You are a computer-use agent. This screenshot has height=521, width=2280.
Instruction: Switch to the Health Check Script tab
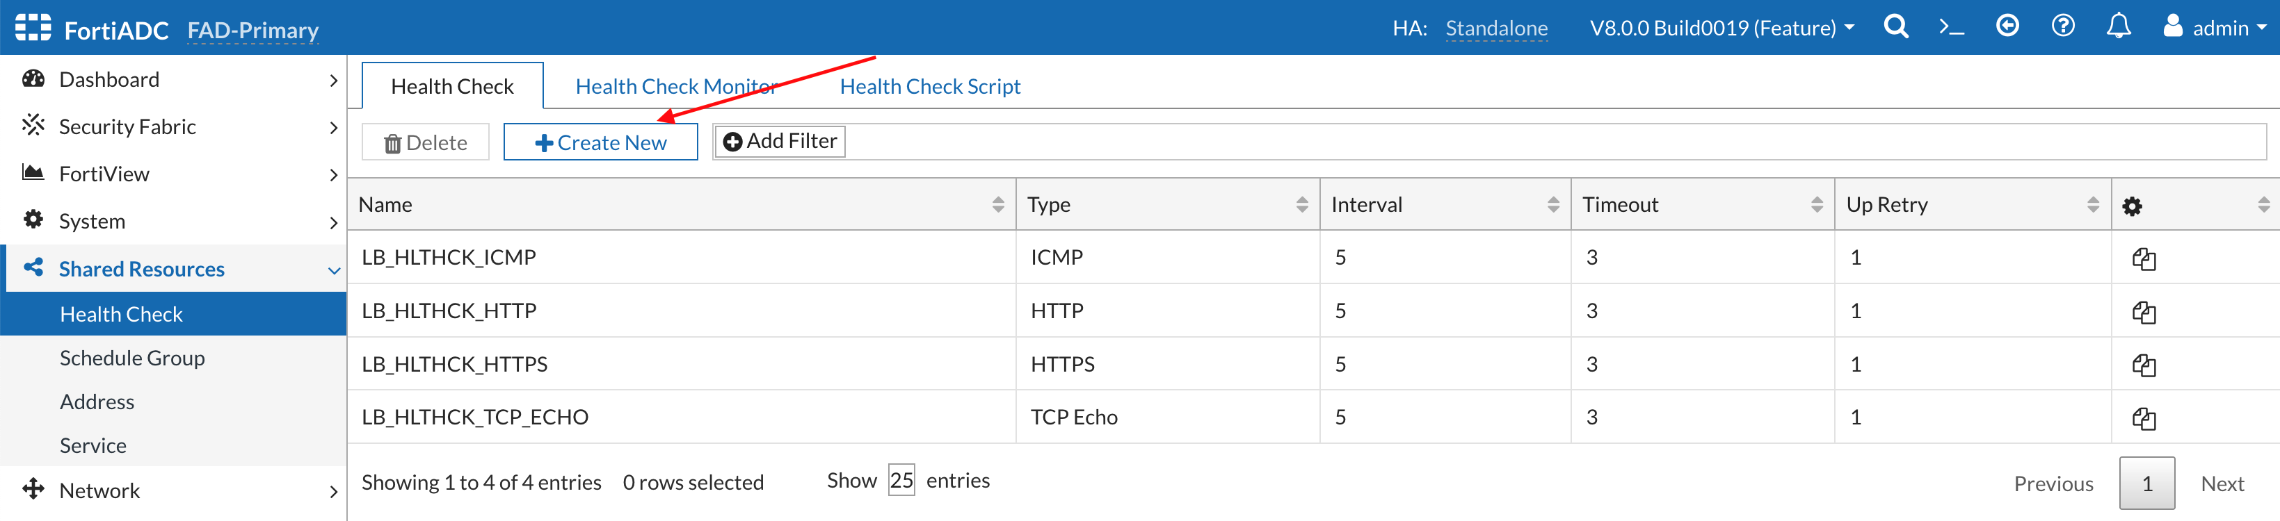click(930, 86)
